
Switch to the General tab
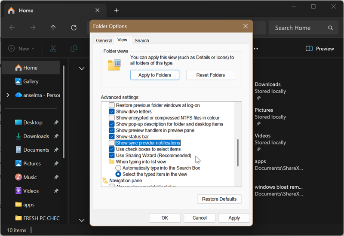point(104,40)
